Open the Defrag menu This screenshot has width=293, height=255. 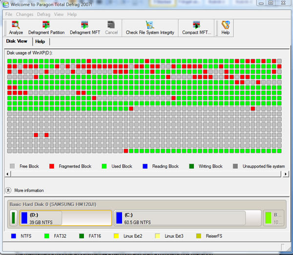pyautogui.click(x=43, y=14)
